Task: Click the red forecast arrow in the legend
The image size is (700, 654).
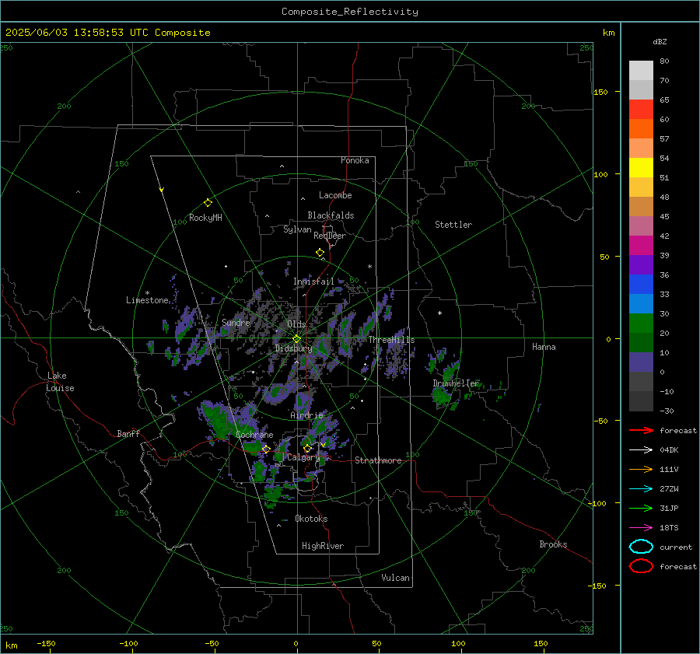Action: pos(641,430)
